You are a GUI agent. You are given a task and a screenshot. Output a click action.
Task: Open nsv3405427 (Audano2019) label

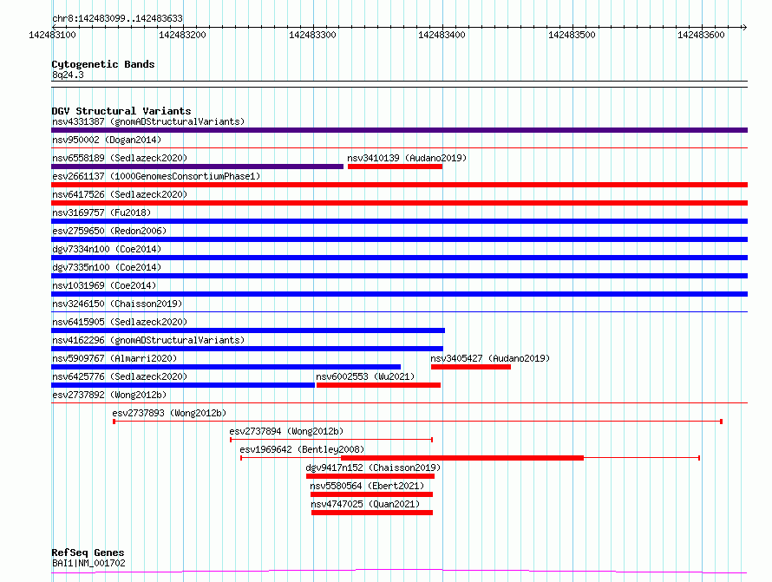coord(490,358)
